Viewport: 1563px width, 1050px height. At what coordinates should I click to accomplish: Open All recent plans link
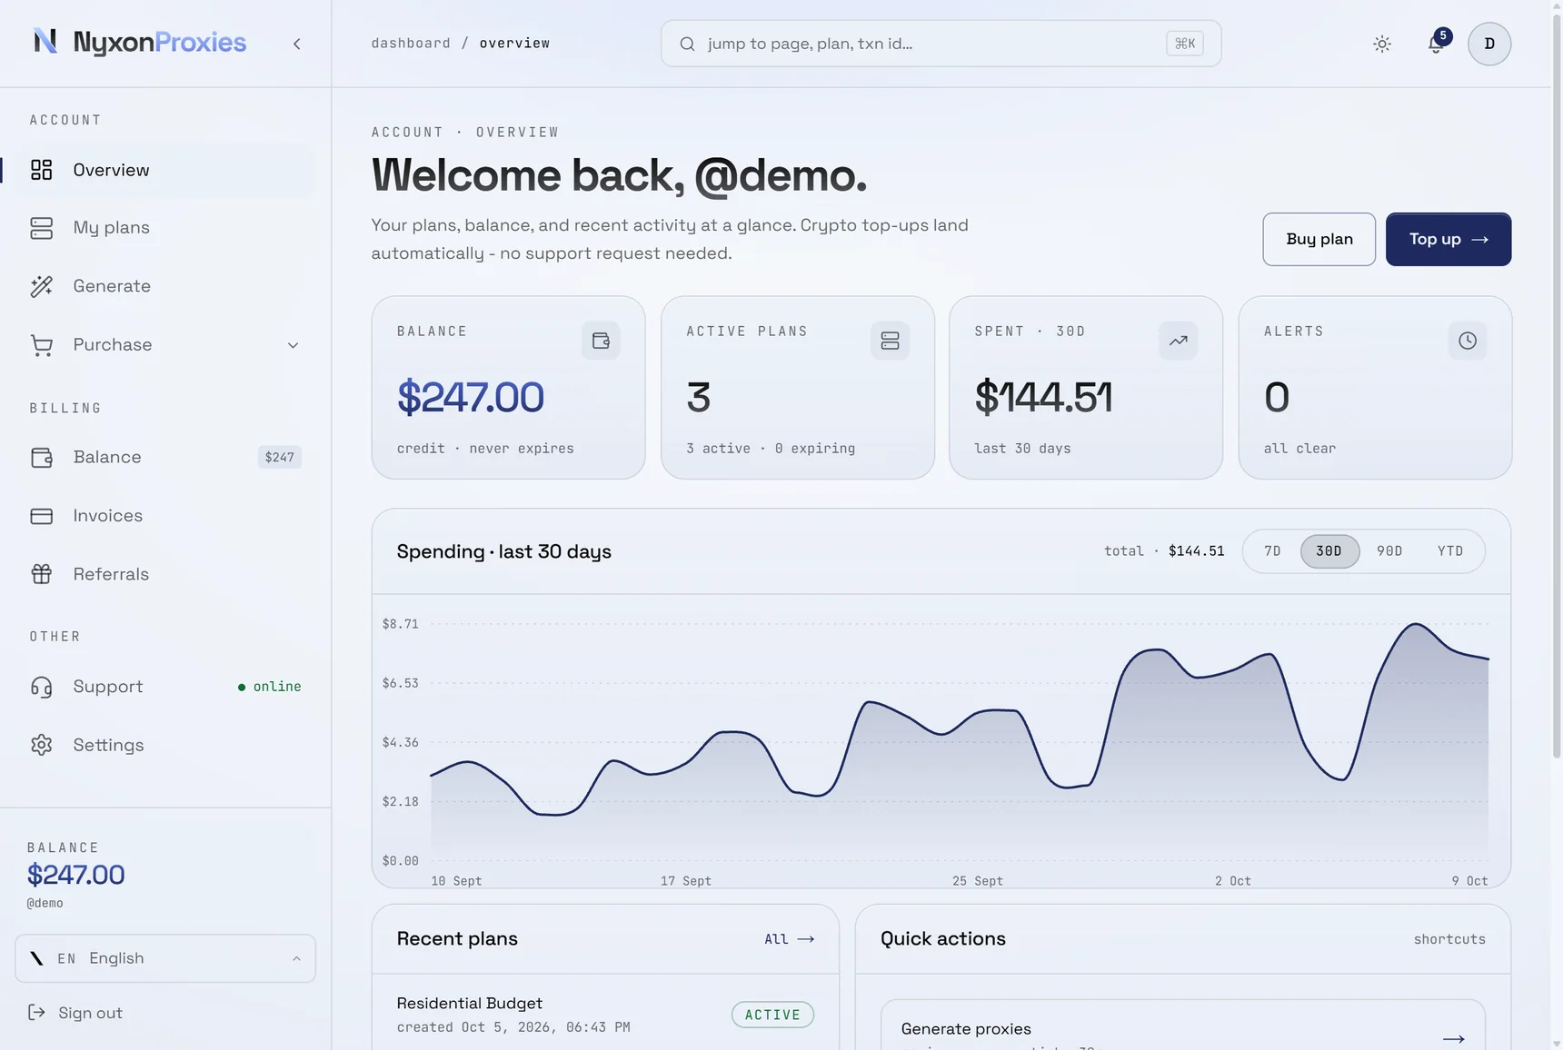coord(789,939)
